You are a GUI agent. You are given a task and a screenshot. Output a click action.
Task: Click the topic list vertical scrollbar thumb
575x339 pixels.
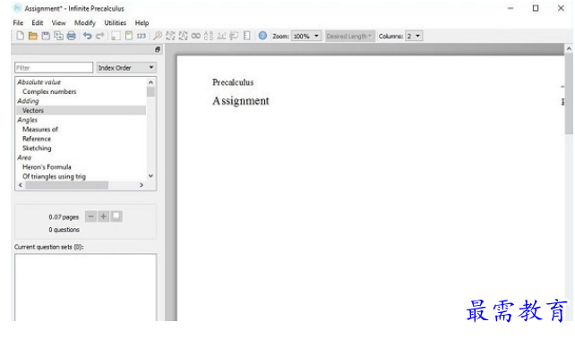pos(150,91)
